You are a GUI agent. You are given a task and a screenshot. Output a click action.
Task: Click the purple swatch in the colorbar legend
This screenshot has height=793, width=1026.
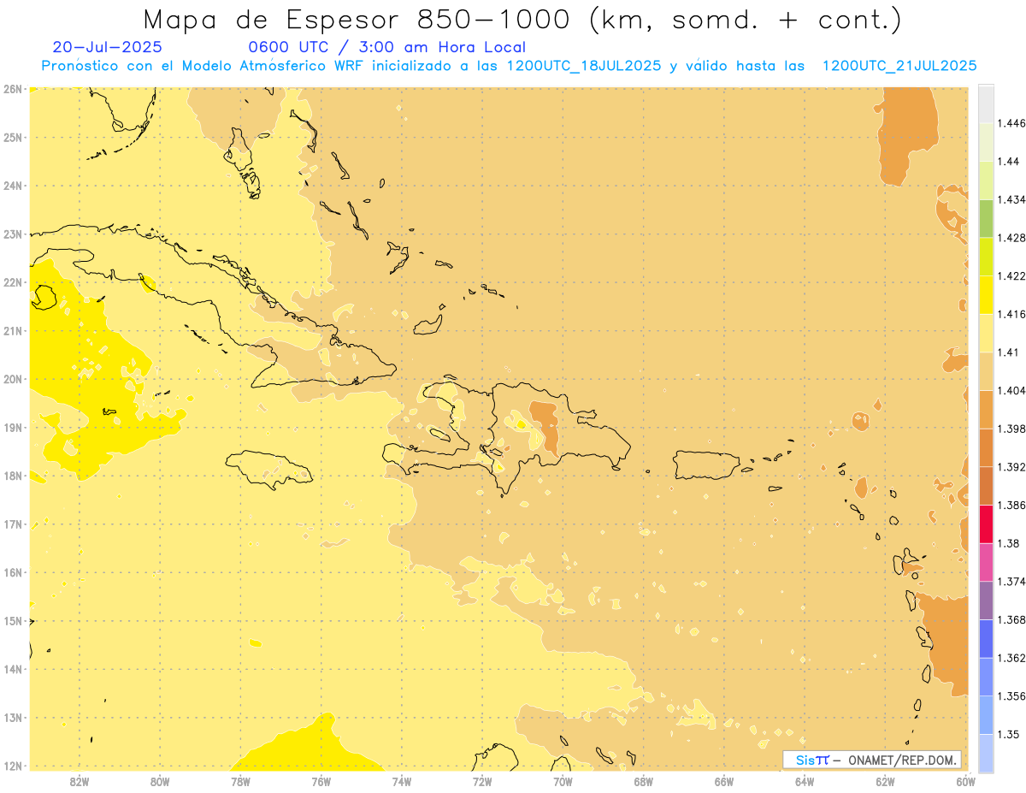click(x=986, y=601)
